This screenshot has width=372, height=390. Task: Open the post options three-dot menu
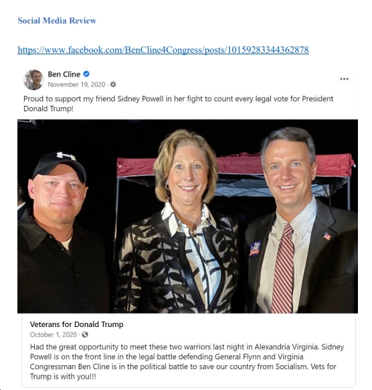(x=344, y=79)
